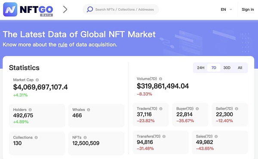Click the Sales count 49,982
The height and width of the screenshot is (159, 258).
pos(204,142)
